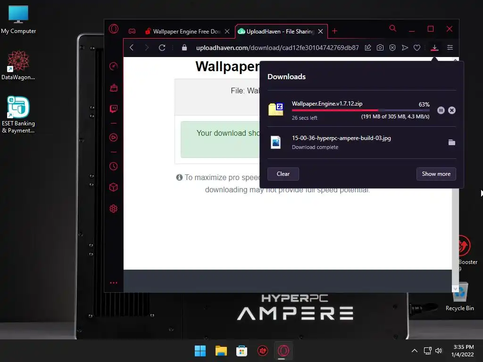Go back to previous page
The image size is (483, 362).
132,48
